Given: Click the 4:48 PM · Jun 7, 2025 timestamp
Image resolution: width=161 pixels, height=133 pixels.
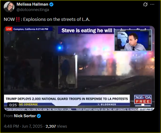Looking at the screenshot, I should (x=23, y=126).
